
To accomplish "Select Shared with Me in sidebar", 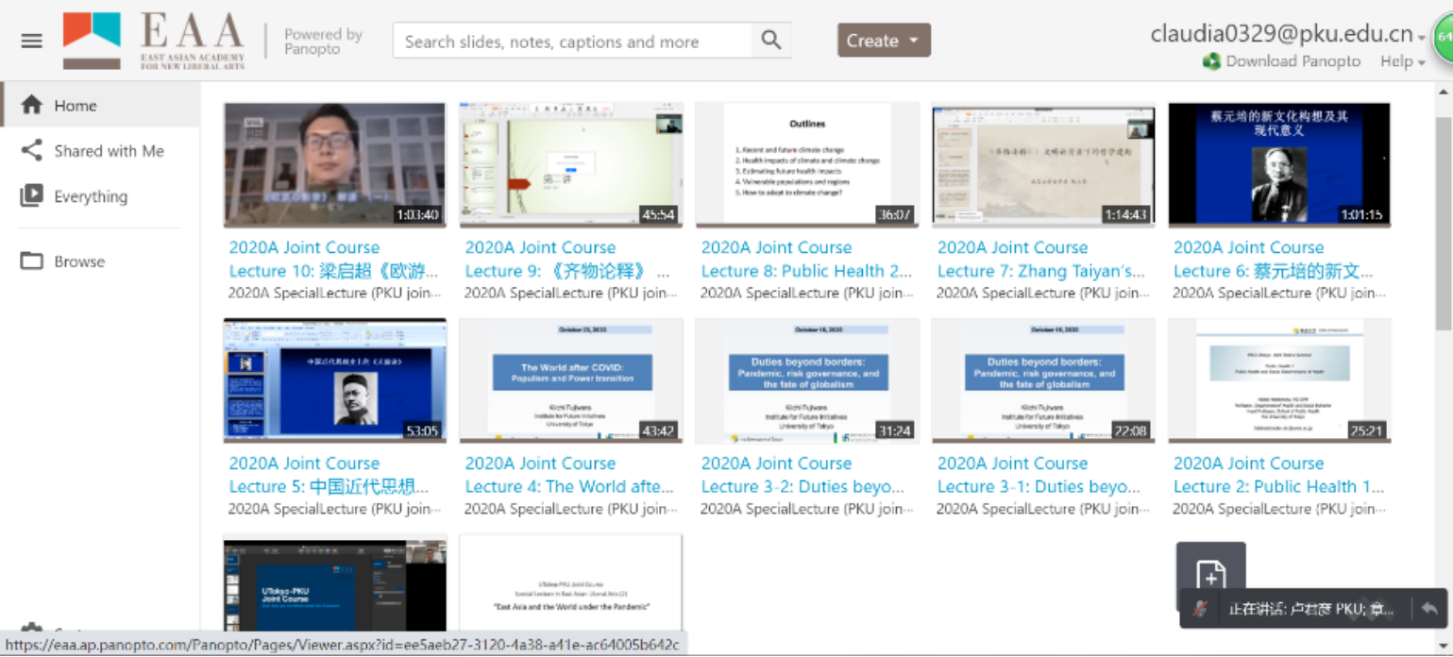I will (100, 150).
